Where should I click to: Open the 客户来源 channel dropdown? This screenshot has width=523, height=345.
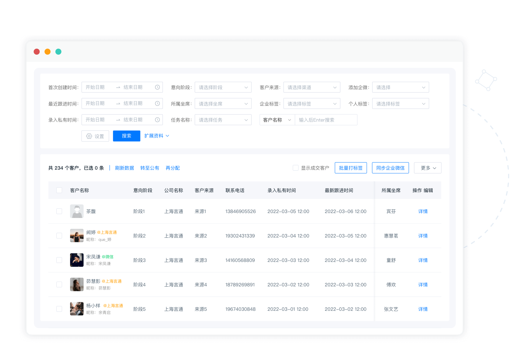pos(312,87)
